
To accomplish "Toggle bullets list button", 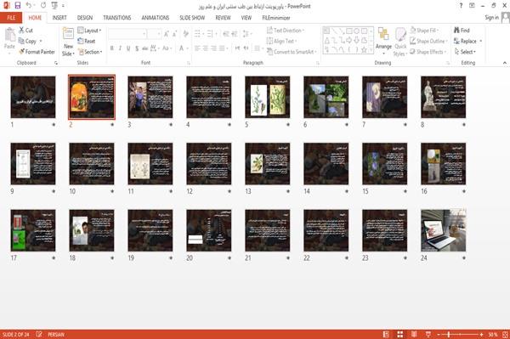I will tap(198, 34).
